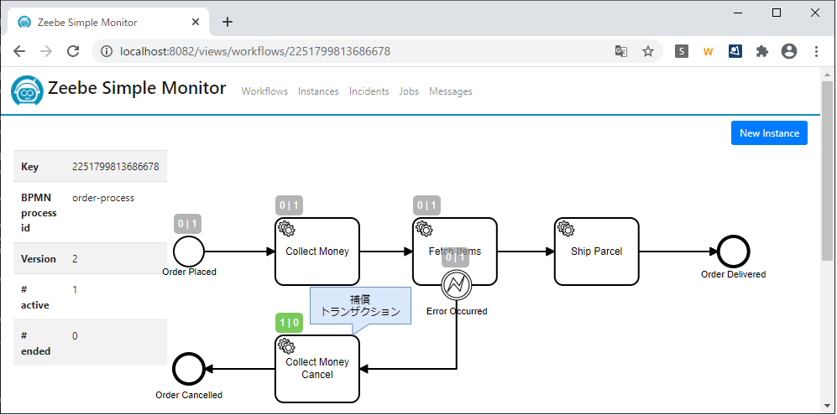Screen dimensions: 837x415
Task: Click the Order Placed label
Action: [x=189, y=272]
